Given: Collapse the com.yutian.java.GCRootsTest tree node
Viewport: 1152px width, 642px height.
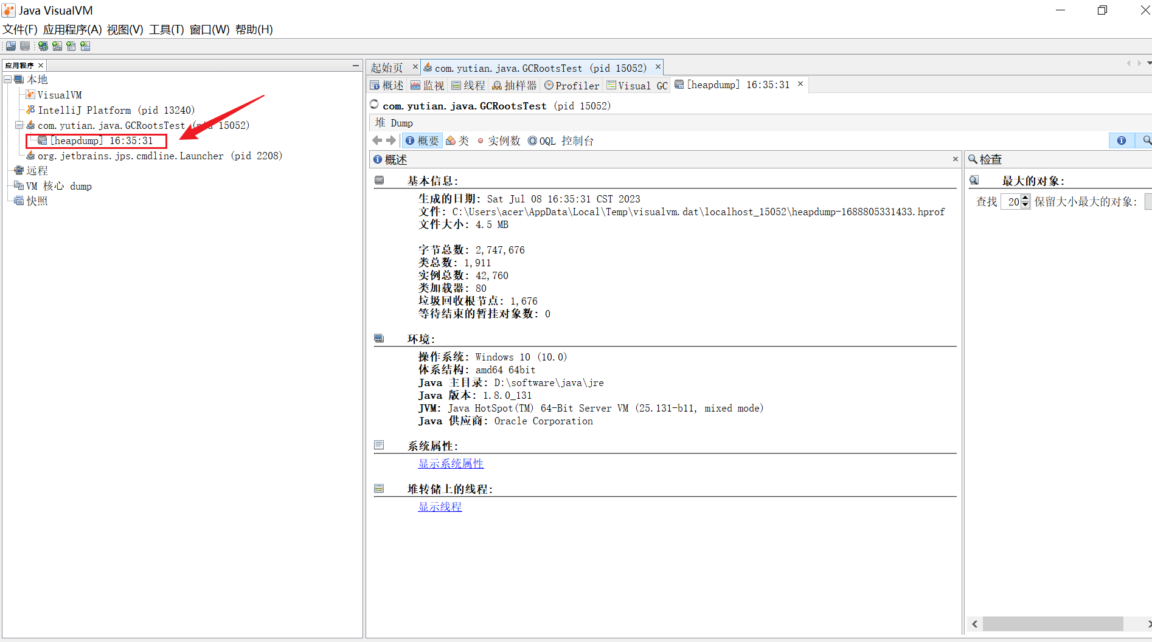Looking at the screenshot, I should [x=19, y=125].
